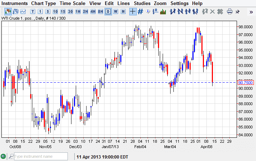Click the 90.7500 current price label
The image size is (256, 161).
click(x=246, y=83)
